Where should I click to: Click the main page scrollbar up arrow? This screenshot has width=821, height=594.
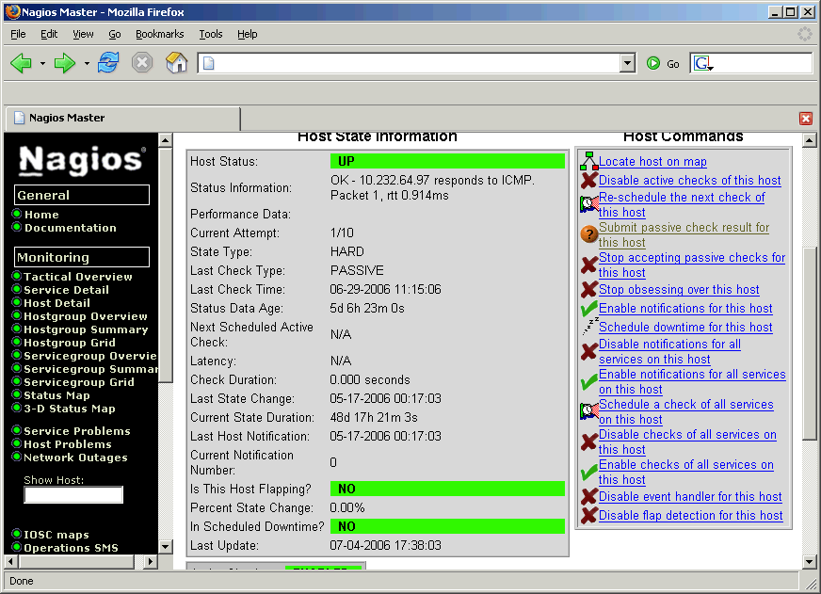click(809, 140)
